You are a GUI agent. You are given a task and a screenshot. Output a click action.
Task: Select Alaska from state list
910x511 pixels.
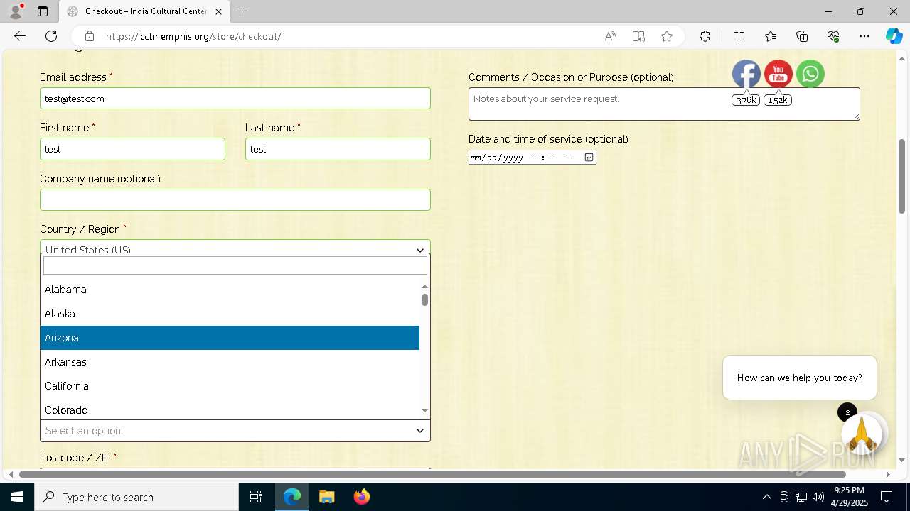pos(230,314)
